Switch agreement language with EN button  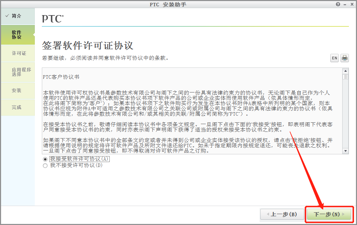(x=334, y=58)
